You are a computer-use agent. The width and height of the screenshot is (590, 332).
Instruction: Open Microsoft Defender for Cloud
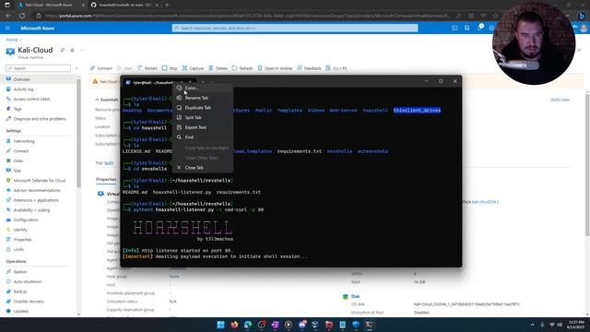pyautogui.click(x=40, y=181)
